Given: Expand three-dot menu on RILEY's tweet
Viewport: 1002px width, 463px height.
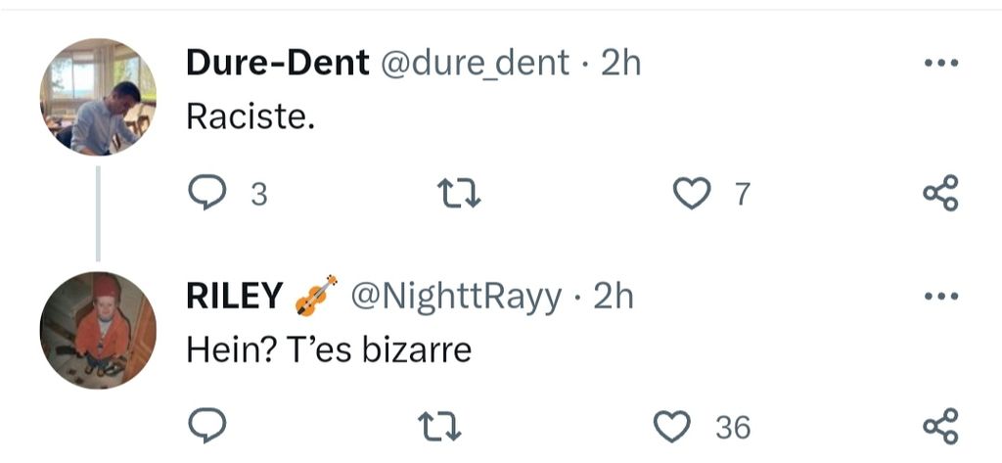Looking at the screenshot, I should point(941,296).
